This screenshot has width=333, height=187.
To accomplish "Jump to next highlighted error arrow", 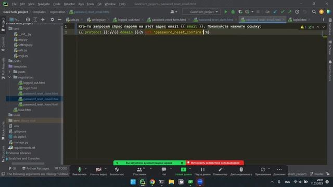I will pos(324,27).
